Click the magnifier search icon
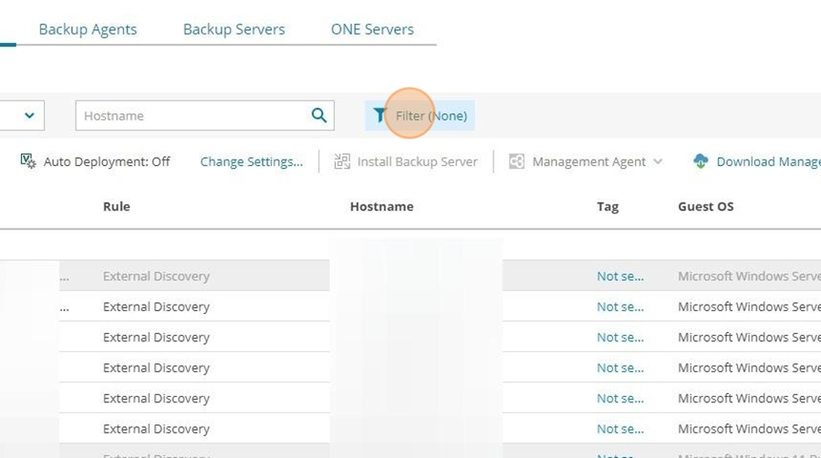Viewport: 821px width, 458px height. (x=319, y=115)
